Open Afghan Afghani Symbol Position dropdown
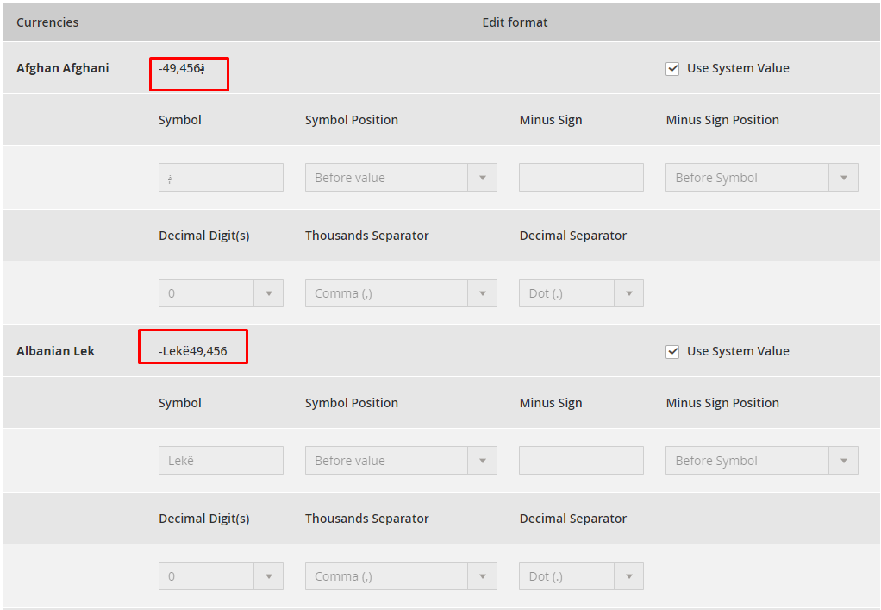This screenshot has width=881, height=610. (401, 178)
